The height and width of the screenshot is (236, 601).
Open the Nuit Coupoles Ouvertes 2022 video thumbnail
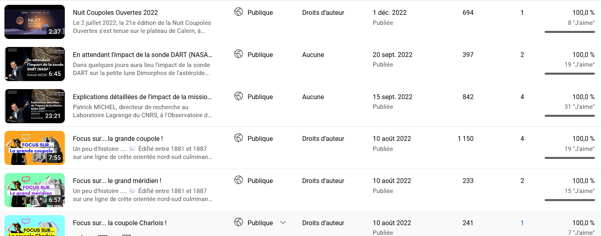pyautogui.click(x=35, y=22)
